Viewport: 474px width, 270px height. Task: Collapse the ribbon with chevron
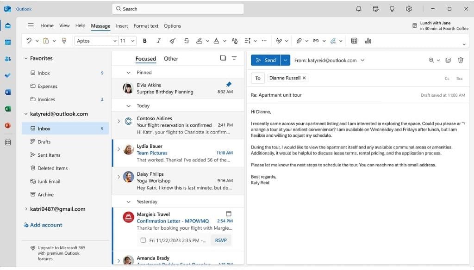464,44
